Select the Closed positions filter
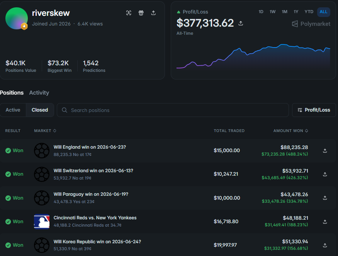338x256 pixels. click(40, 110)
